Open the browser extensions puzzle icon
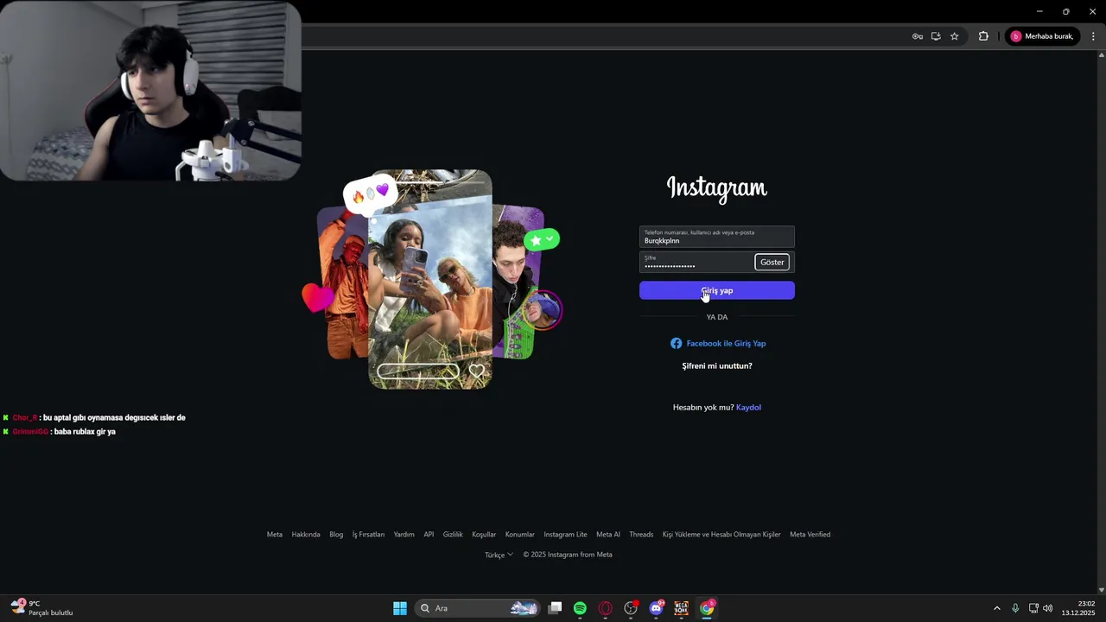Image resolution: width=1106 pixels, height=622 pixels. tap(983, 36)
